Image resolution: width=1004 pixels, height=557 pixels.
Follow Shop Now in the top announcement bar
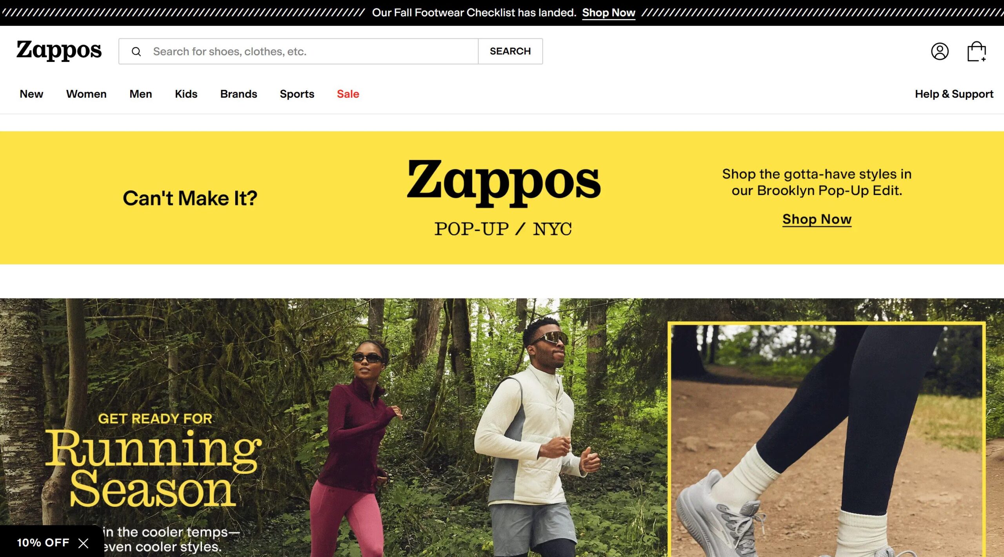[608, 13]
